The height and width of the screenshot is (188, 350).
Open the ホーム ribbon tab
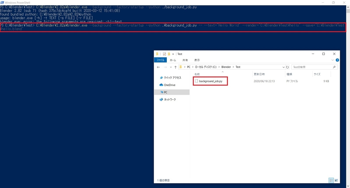173,60
